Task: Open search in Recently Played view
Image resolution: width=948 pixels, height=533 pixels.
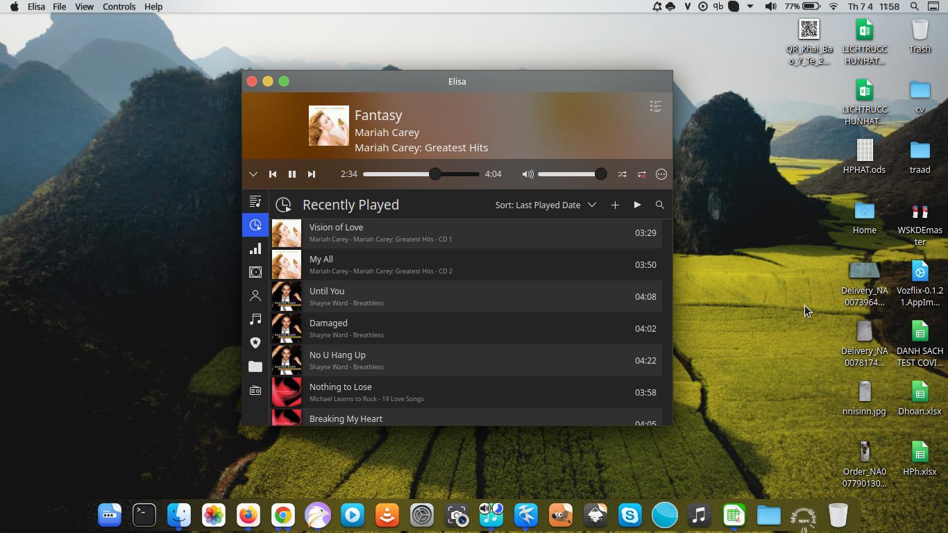Action: pyautogui.click(x=660, y=205)
